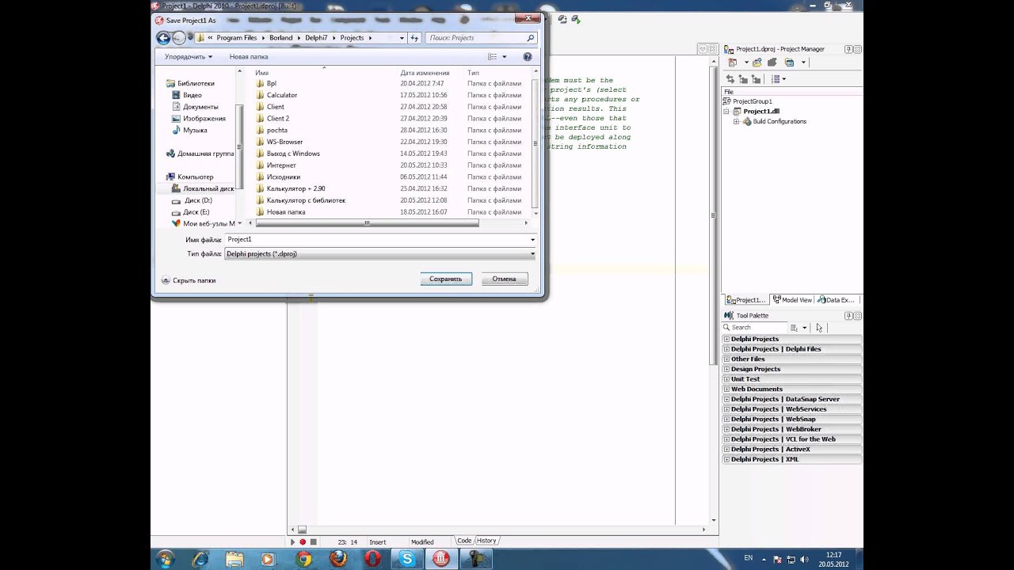This screenshot has width=1014, height=570.
Task: Select the Calculator folder
Action: (x=282, y=95)
